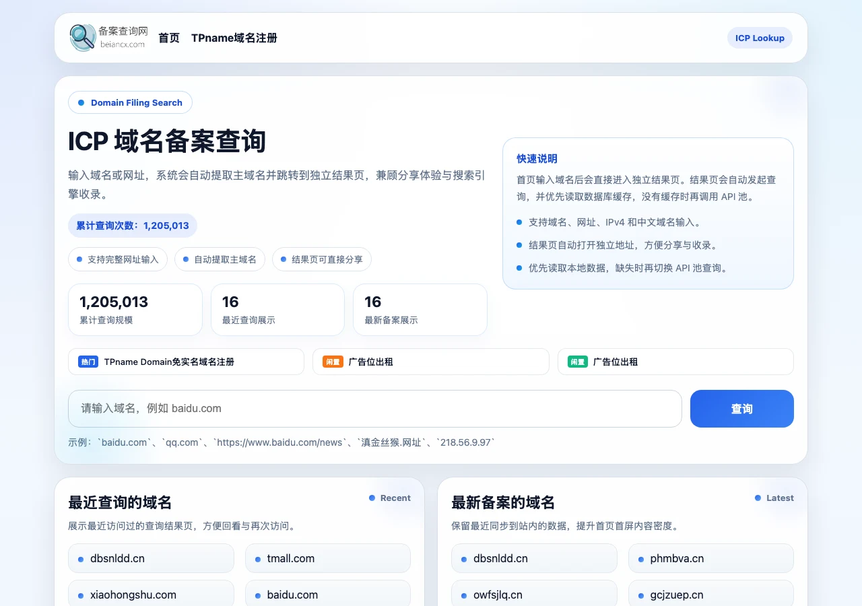Open tmall.com in recent queries
The width and height of the screenshot is (862, 606).
click(328, 558)
